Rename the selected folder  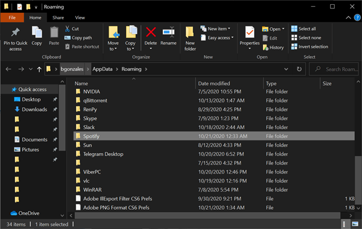[168, 36]
